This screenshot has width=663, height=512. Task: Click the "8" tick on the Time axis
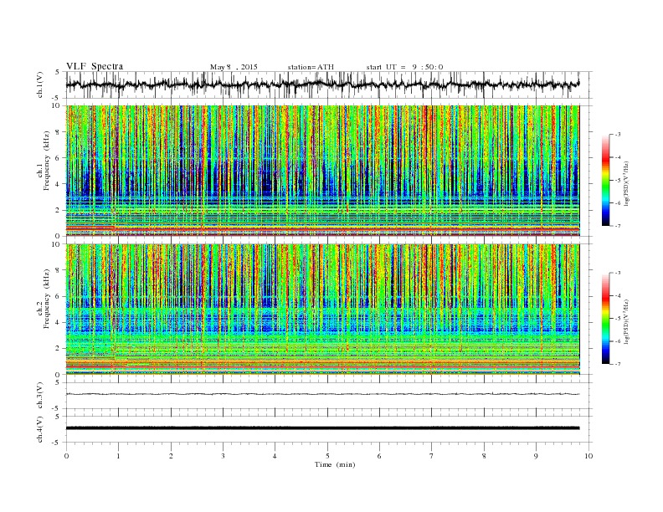coord(484,456)
